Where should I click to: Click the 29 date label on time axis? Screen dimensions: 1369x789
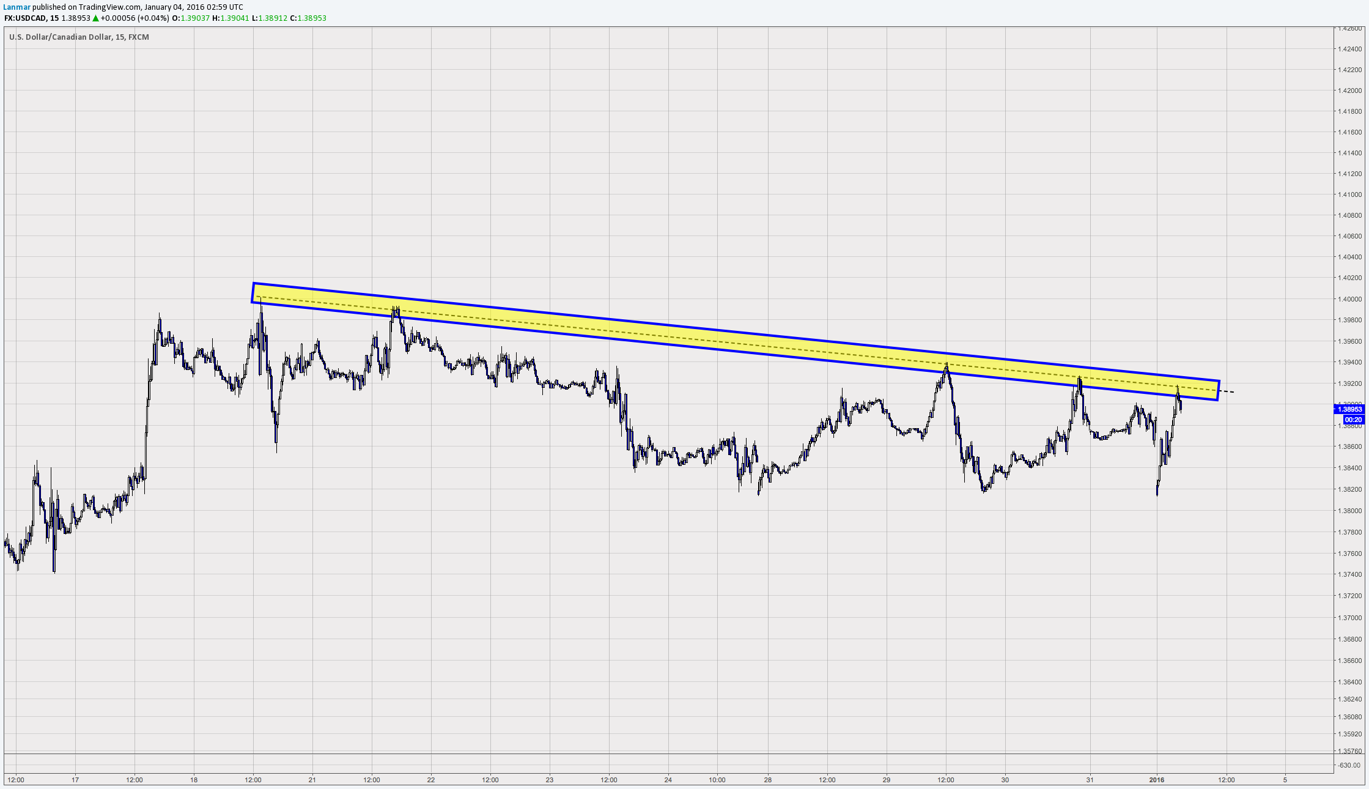tap(887, 780)
